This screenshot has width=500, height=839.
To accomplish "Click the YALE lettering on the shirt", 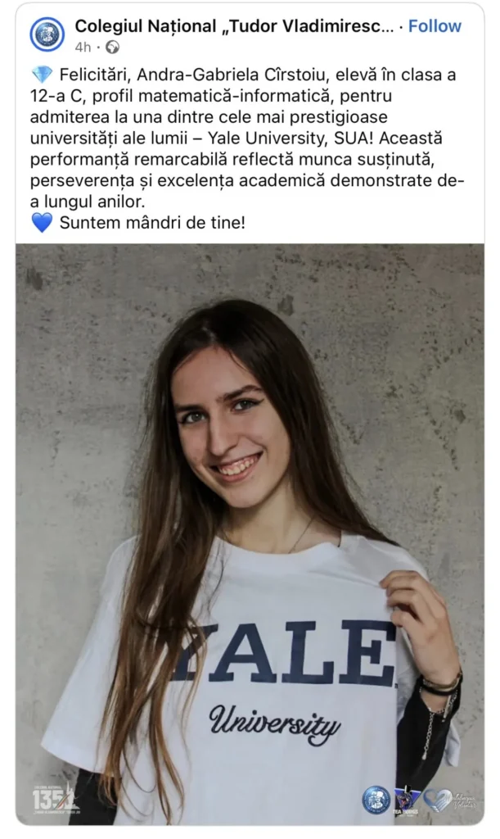I will tap(286, 653).
